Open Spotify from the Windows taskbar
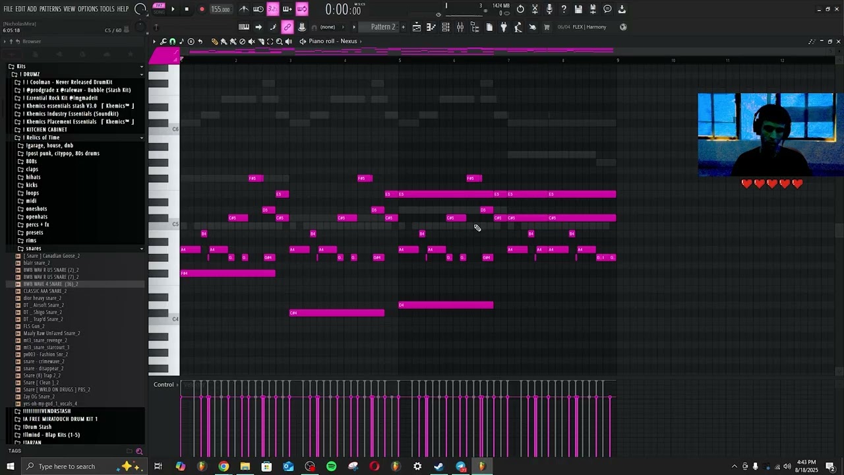Image resolution: width=844 pixels, height=475 pixels. click(331, 466)
